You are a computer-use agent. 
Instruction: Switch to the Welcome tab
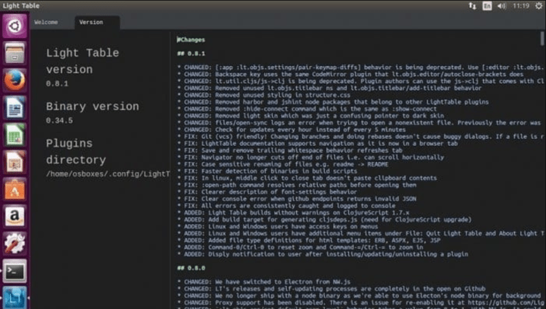point(46,23)
